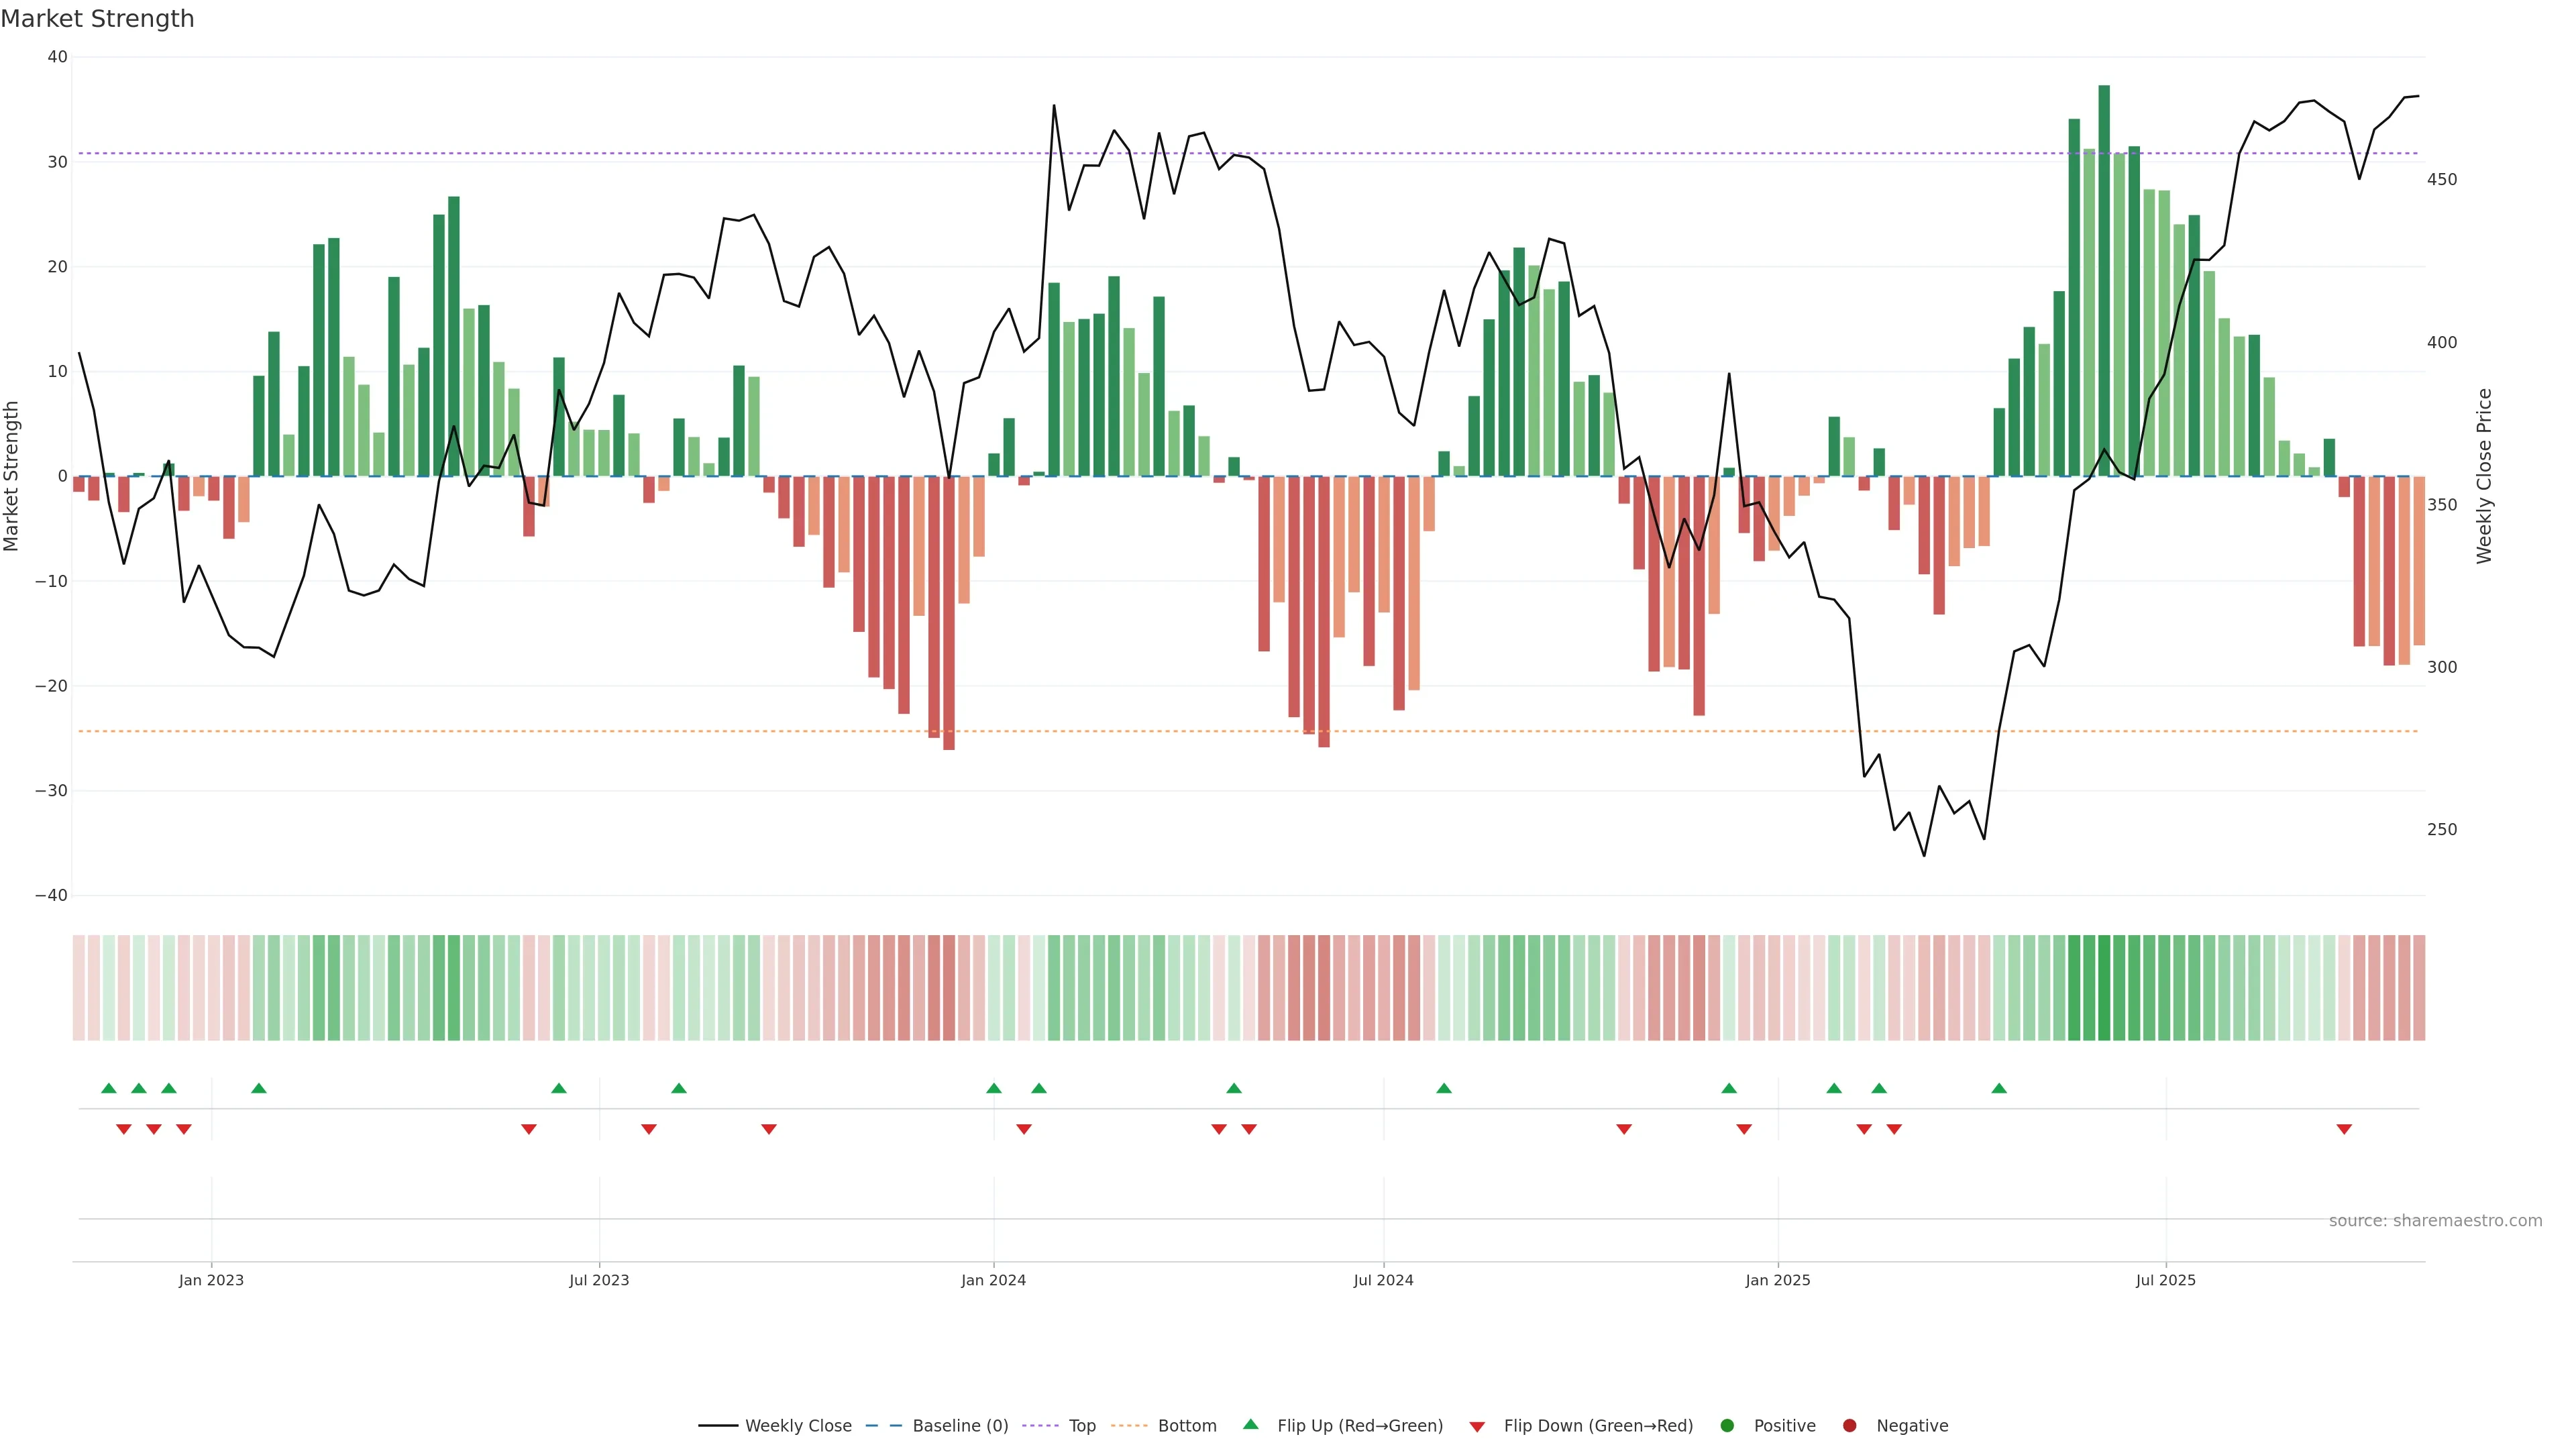The width and height of the screenshot is (2576, 1449).
Task: Click the Positive green circle legend icon
Action: (x=1727, y=1425)
